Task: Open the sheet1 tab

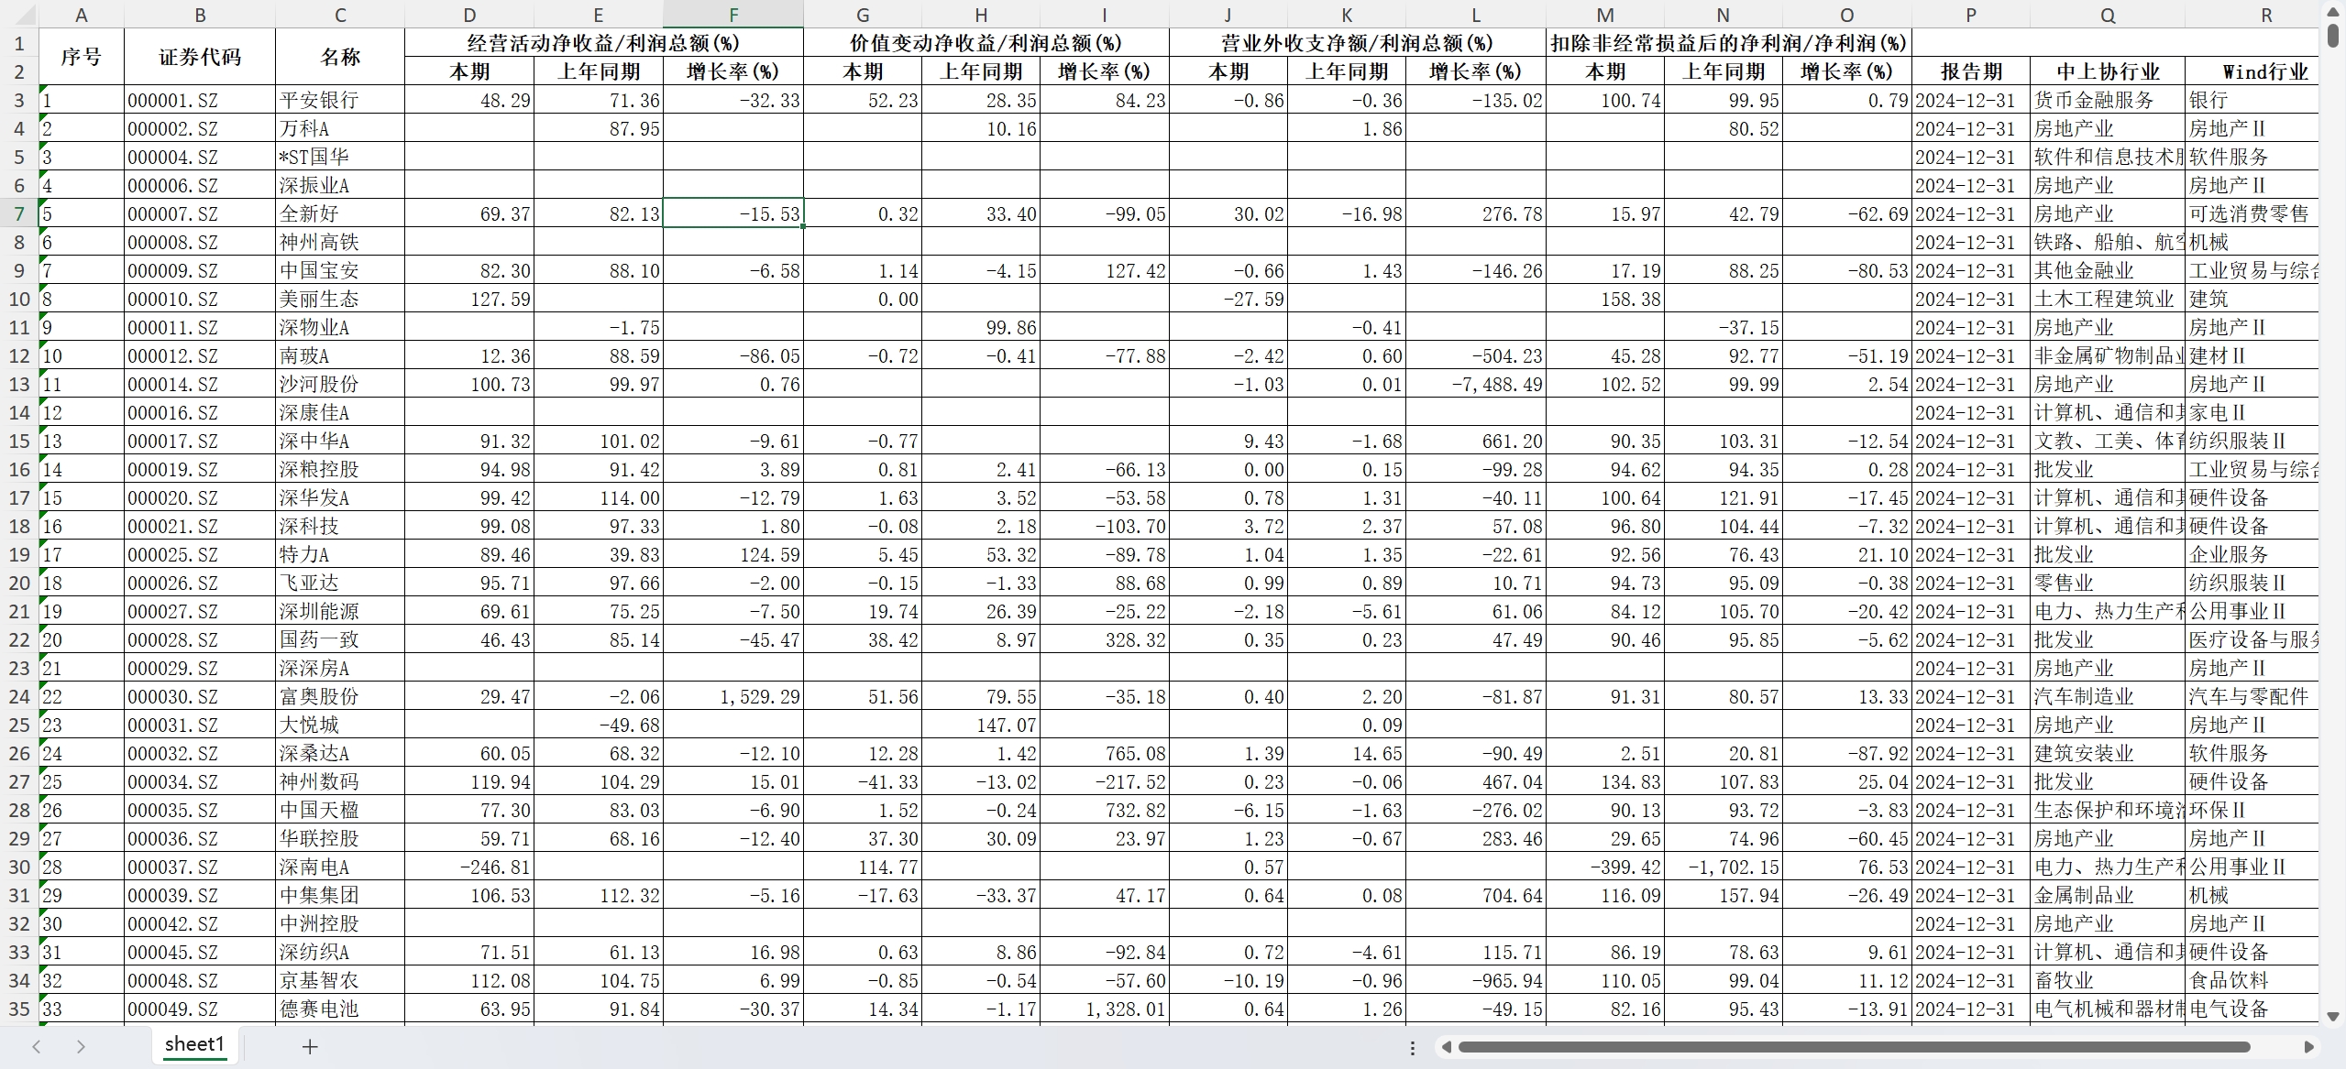Action: point(194,1044)
